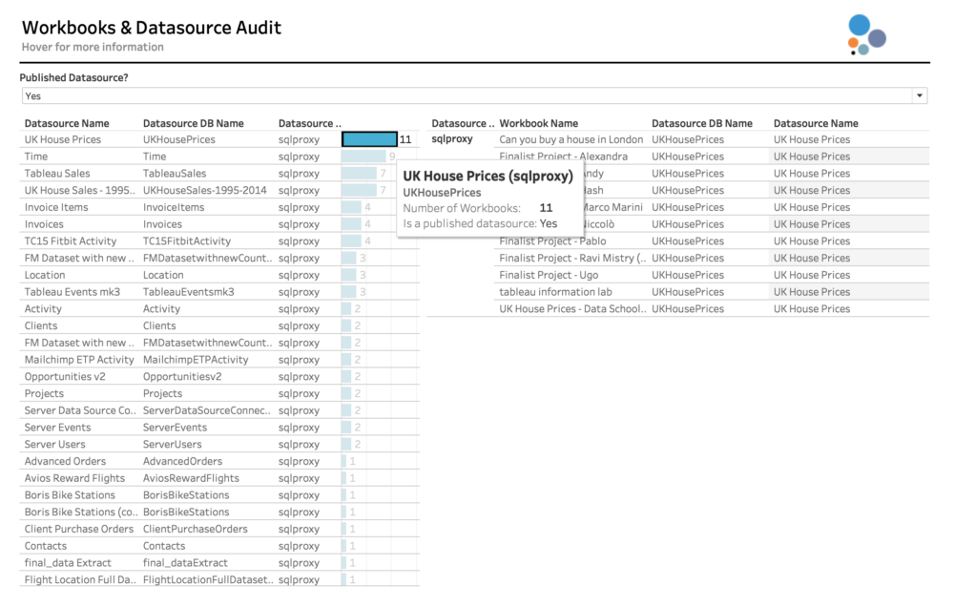Click the 'ServerDataSourceConnec..' DB name cell
The image size is (954, 607).
tap(207, 410)
